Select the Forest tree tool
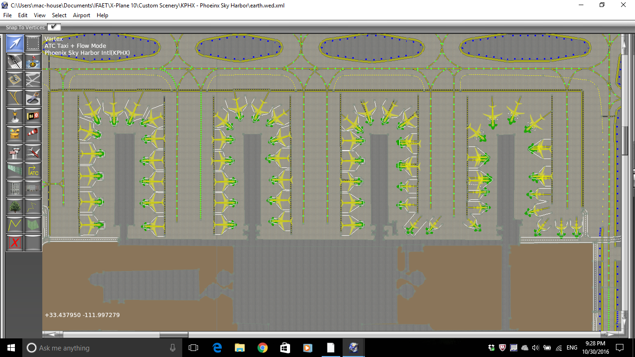This screenshot has height=357, width=635. point(15,206)
